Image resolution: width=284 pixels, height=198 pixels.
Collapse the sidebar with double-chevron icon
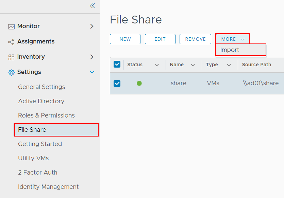coord(92,6)
